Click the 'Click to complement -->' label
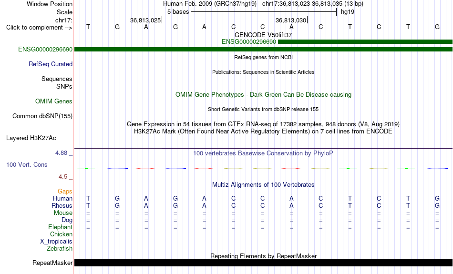453x274 pixels. (39, 28)
